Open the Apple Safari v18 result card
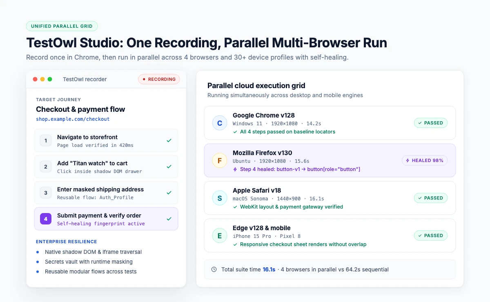The height and width of the screenshot is (302, 490). pyautogui.click(x=330, y=198)
